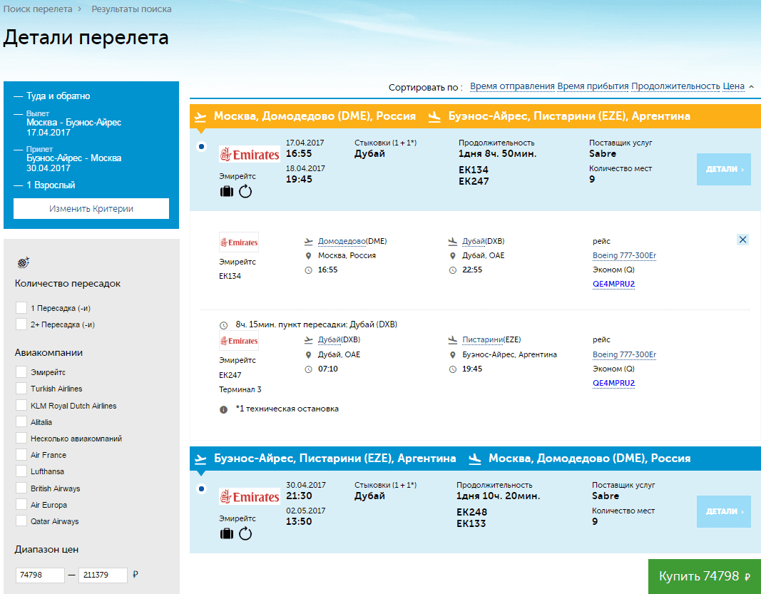Sort results by Продолжительность

click(x=675, y=86)
